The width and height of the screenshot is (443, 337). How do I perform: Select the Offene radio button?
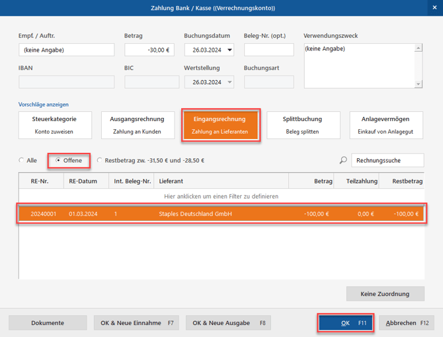[x=59, y=160]
